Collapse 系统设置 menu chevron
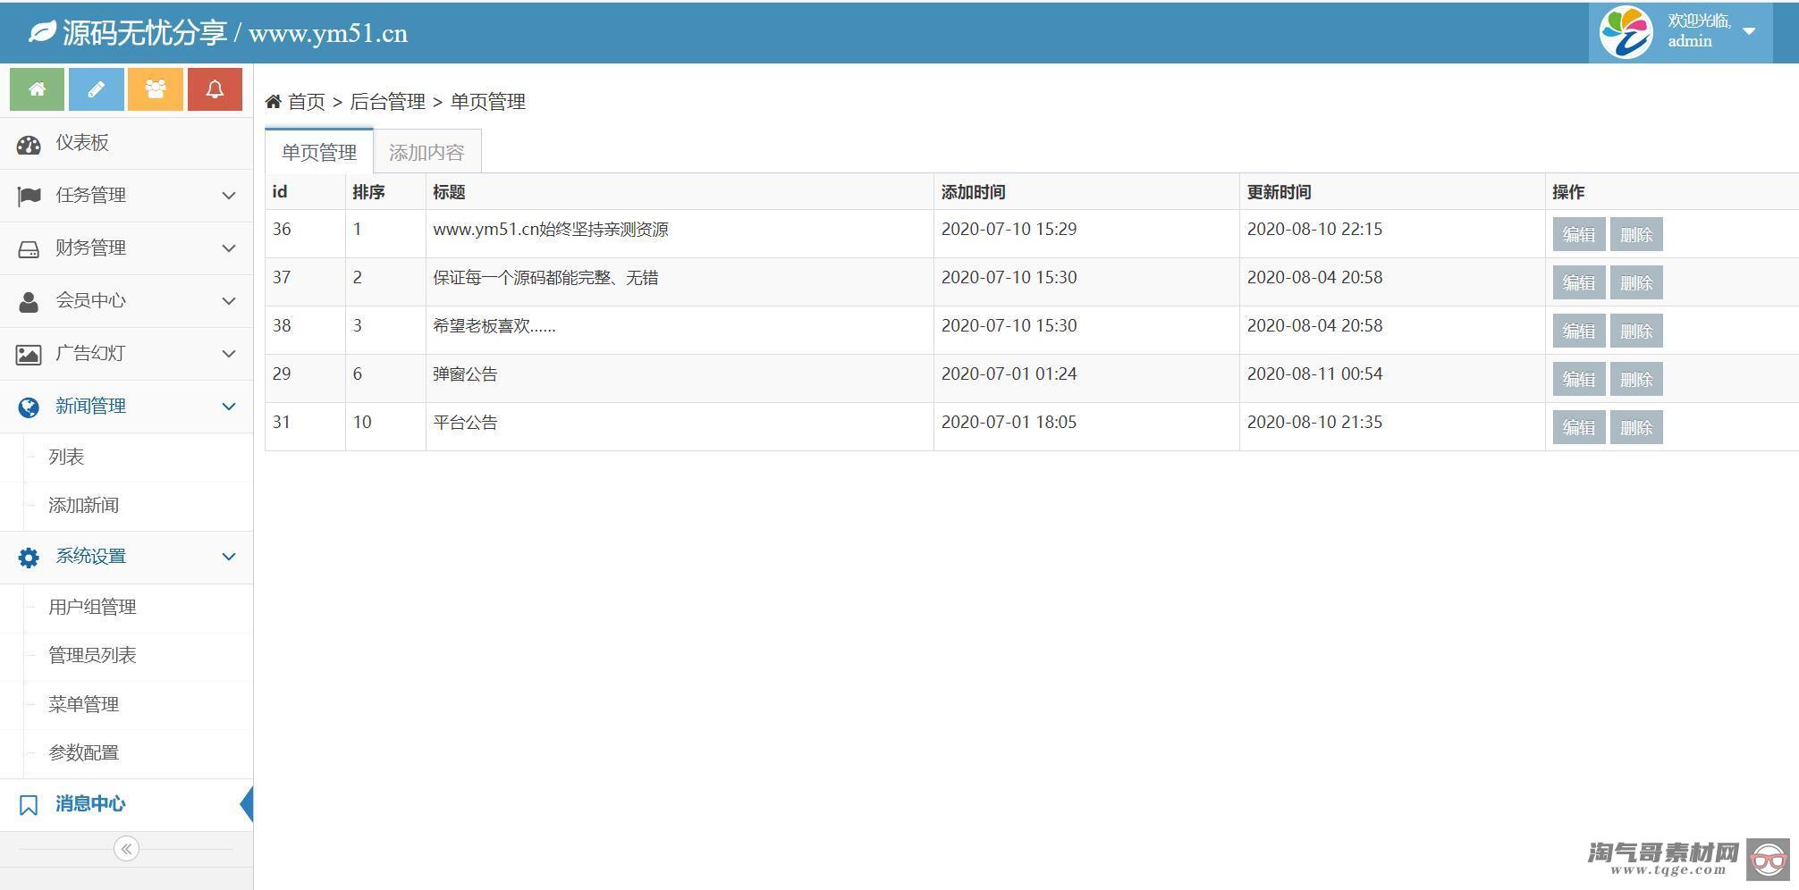This screenshot has height=890, width=1799. coord(229,557)
